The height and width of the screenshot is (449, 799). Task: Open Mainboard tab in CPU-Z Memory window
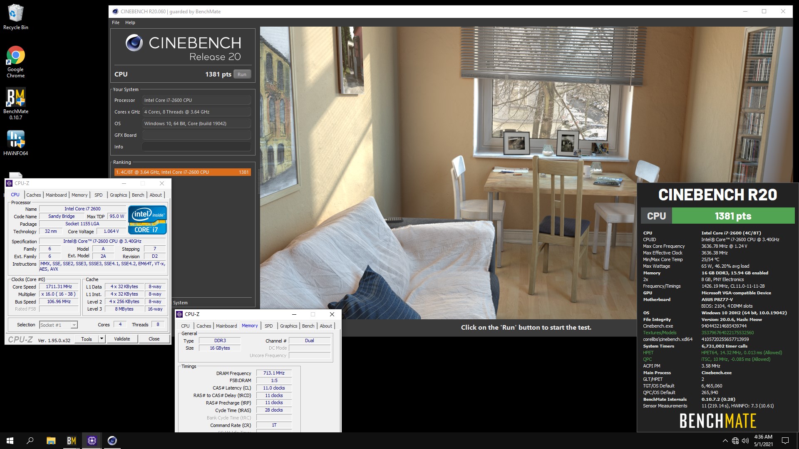[x=226, y=326]
